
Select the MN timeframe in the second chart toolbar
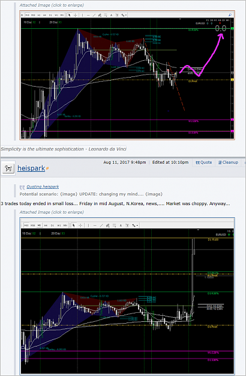(x=65, y=226)
